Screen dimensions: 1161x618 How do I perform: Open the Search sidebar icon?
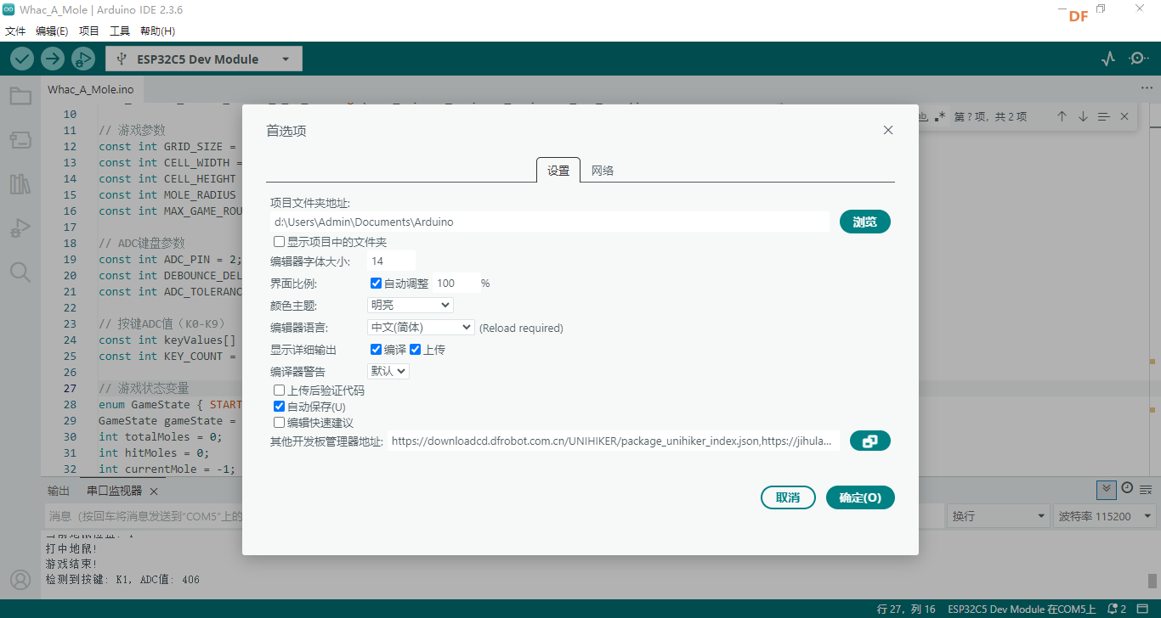tap(20, 272)
